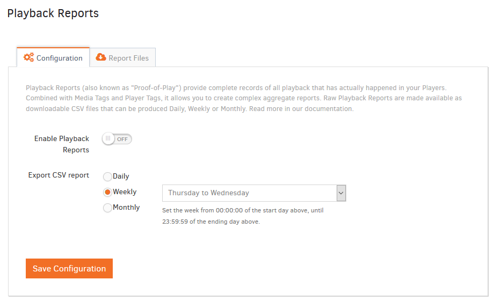This screenshot has height=302, width=494.
Task: Click the Enable Playback Reports label
Action: click(x=62, y=144)
